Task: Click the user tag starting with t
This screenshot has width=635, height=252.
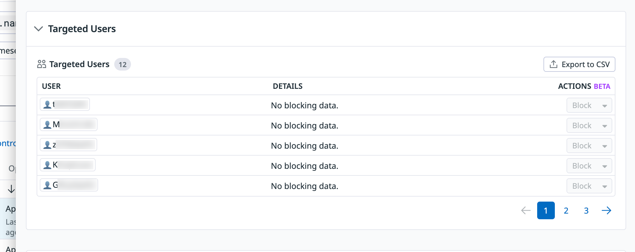Action: pos(65,104)
